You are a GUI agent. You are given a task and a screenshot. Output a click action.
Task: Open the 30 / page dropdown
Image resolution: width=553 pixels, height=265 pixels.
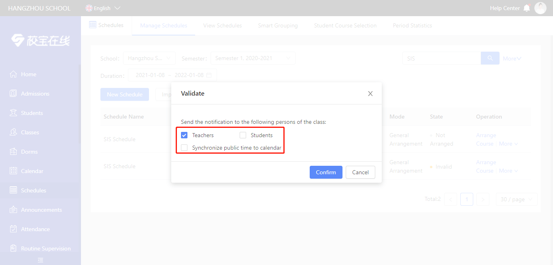[x=517, y=199]
